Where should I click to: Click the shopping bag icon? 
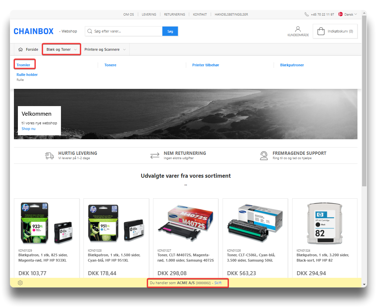(x=321, y=31)
